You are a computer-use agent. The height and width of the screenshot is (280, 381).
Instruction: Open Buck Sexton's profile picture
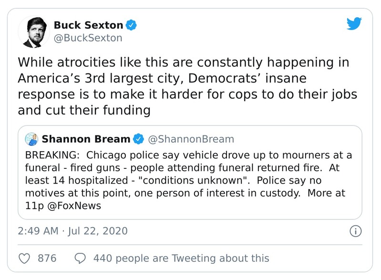coord(33,31)
